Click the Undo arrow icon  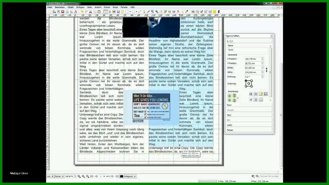click(82, 12)
